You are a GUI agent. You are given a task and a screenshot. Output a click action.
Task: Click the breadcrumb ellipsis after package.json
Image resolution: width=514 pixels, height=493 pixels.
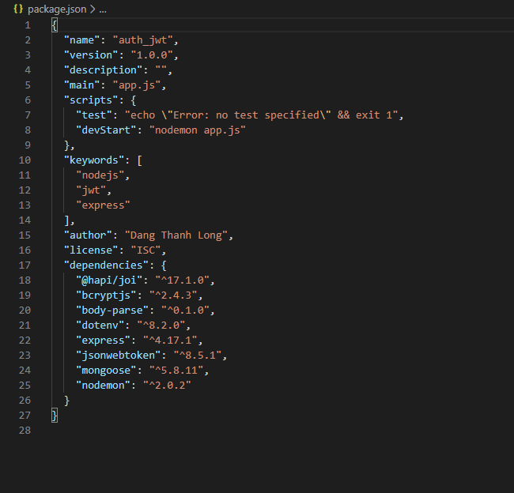click(103, 9)
